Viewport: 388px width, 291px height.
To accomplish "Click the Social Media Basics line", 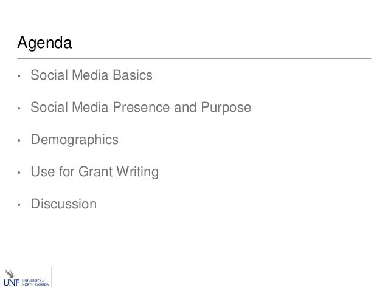I will tap(91, 77).
